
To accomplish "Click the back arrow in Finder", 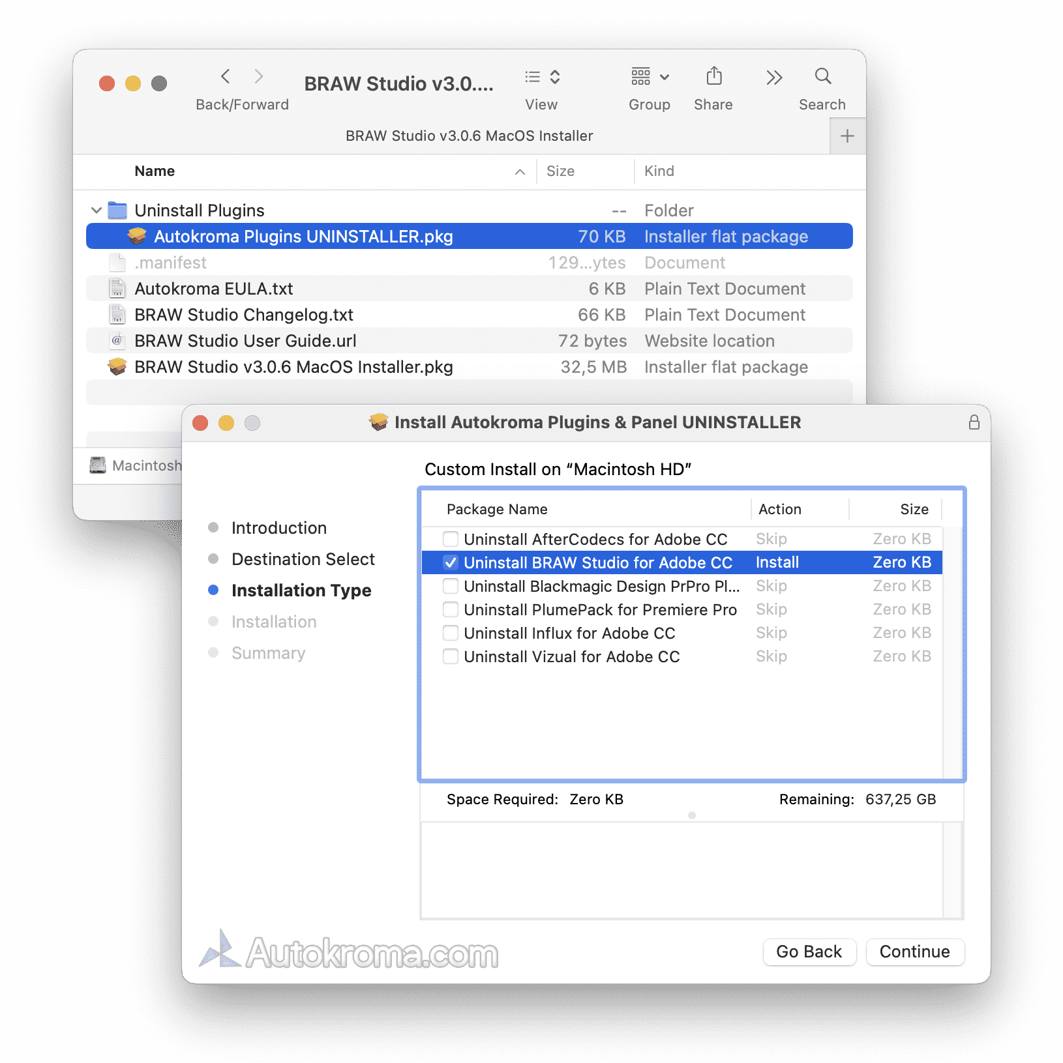I will pos(226,77).
